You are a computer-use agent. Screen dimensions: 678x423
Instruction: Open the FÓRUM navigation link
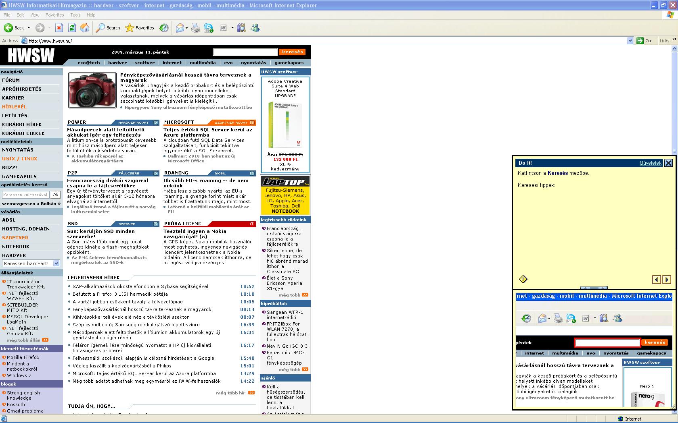pyautogui.click(x=11, y=80)
